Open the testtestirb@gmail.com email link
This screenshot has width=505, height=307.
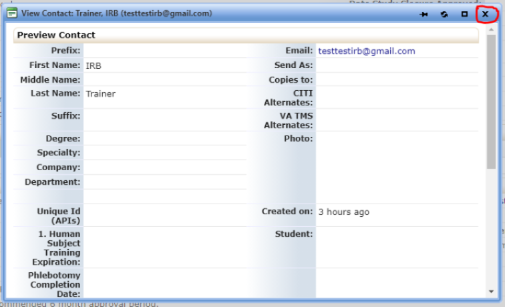(x=366, y=51)
